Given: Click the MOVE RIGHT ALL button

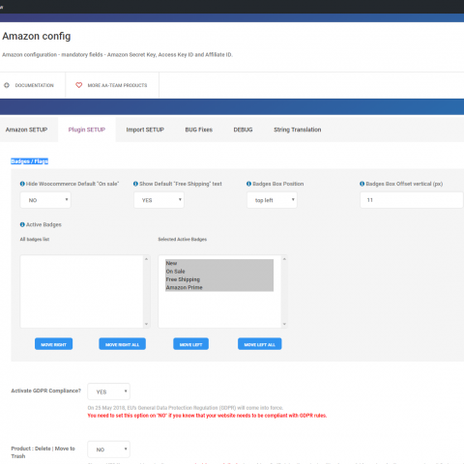Looking at the screenshot, I should tap(122, 344).
